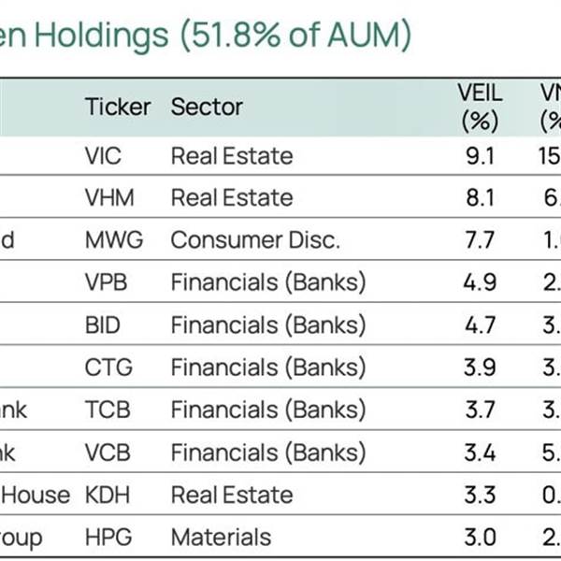Screen dimensions: 561x561
Task: Click the KDH ticker
Action: [x=108, y=495]
